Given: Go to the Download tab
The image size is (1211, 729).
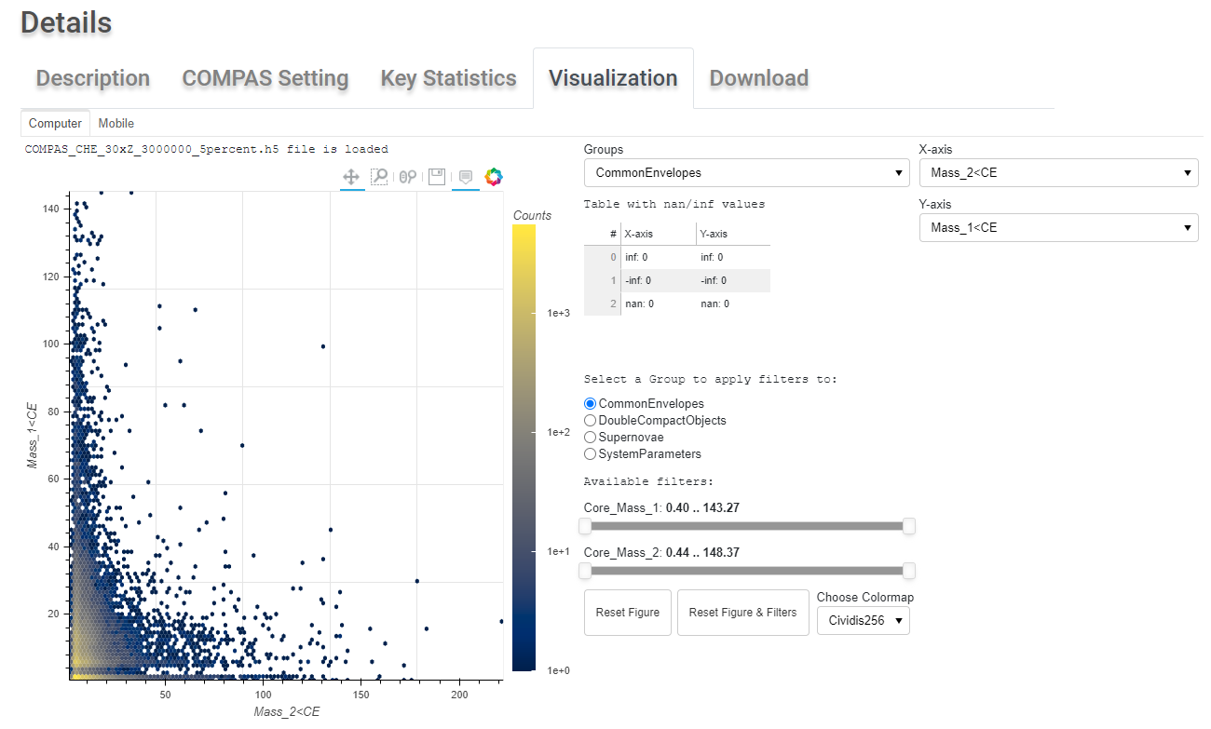Looking at the screenshot, I should point(759,78).
